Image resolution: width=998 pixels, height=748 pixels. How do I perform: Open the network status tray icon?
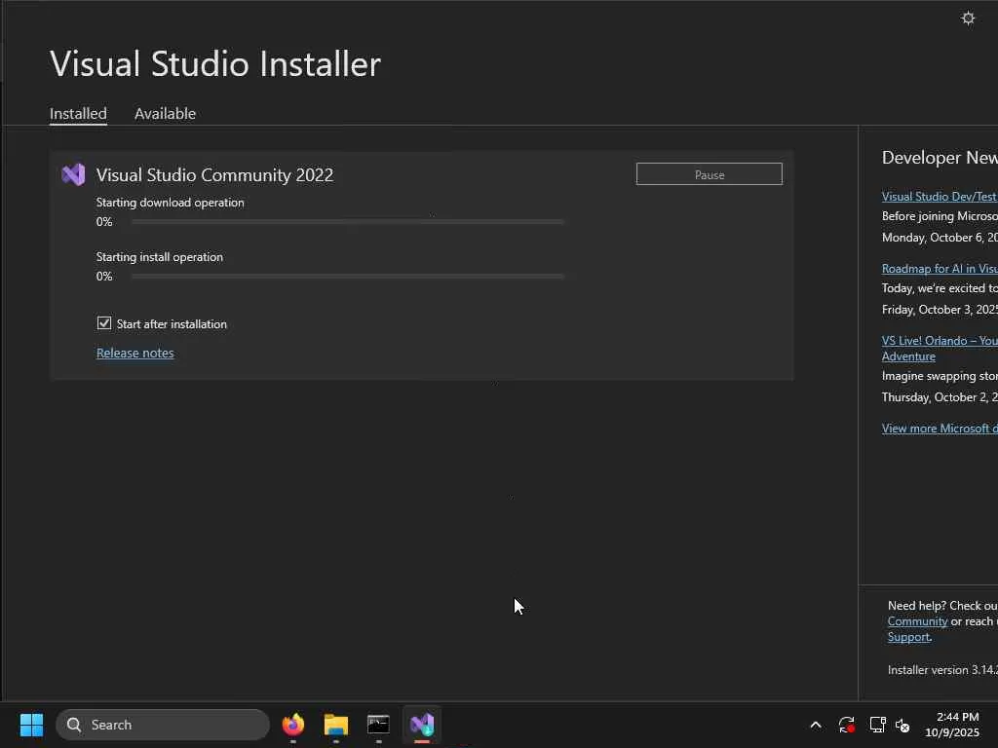877,725
